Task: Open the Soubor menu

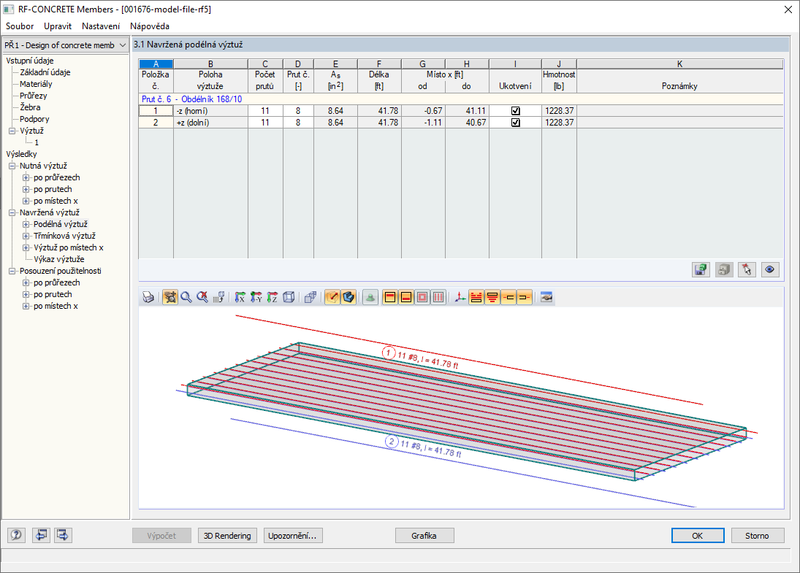Action: click(20, 26)
